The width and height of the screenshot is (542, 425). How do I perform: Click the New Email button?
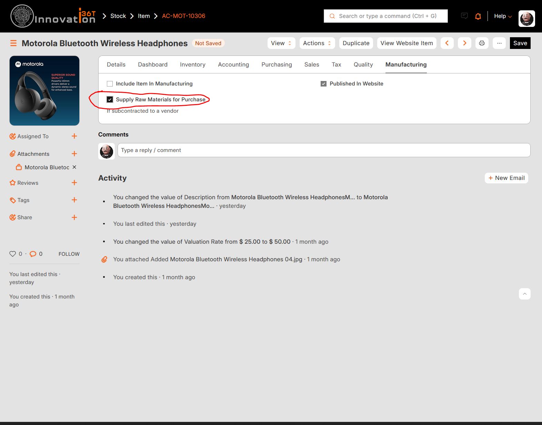[x=506, y=178]
